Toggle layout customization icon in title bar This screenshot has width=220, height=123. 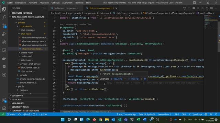(194, 3)
